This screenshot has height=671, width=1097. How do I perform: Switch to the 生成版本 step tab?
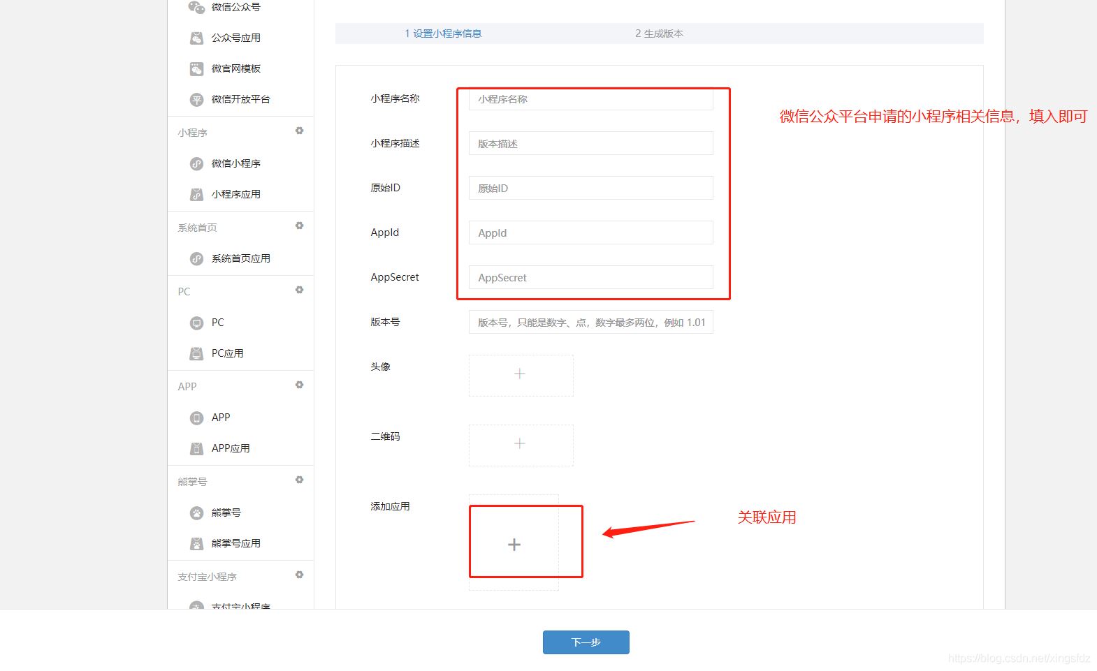(x=659, y=34)
